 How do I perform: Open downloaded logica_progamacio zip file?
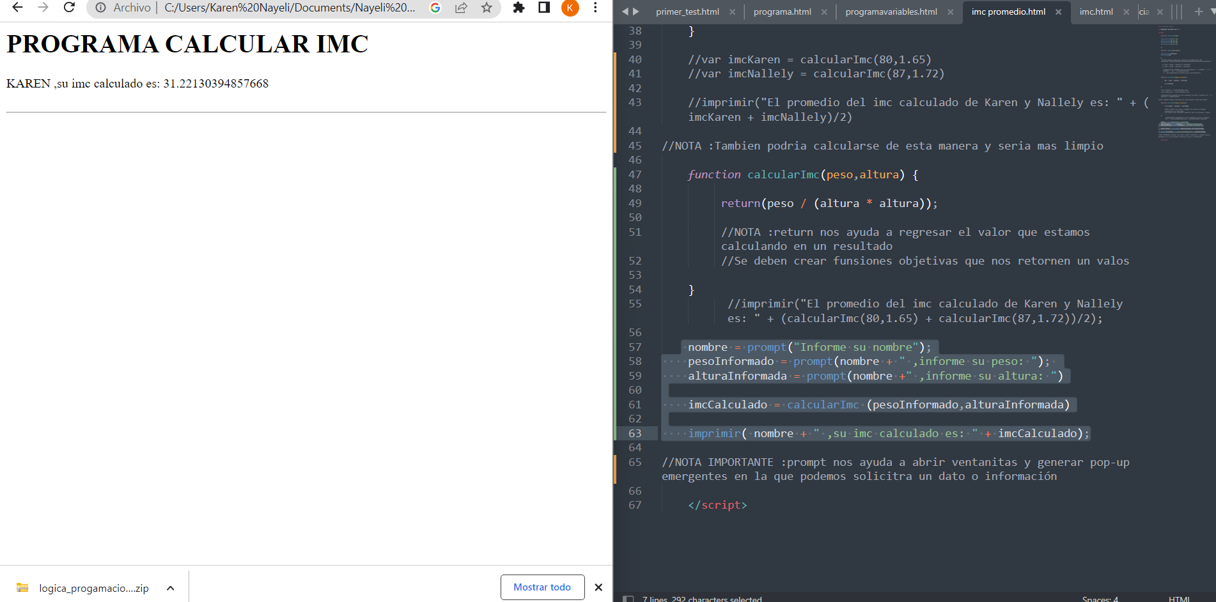tap(83, 588)
